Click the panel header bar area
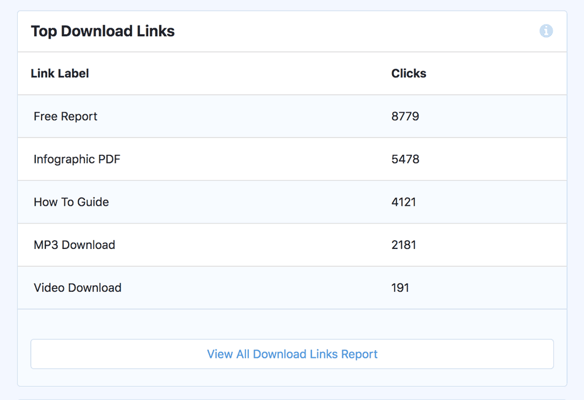584x400 pixels. [x=292, y=31]
